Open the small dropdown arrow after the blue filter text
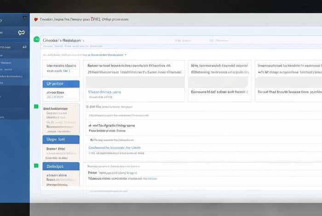This screenshot has width=322, height=216. click(126, 55)
